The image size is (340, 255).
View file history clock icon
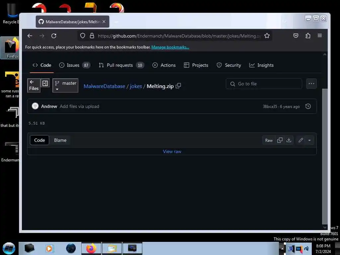point(308,106)
